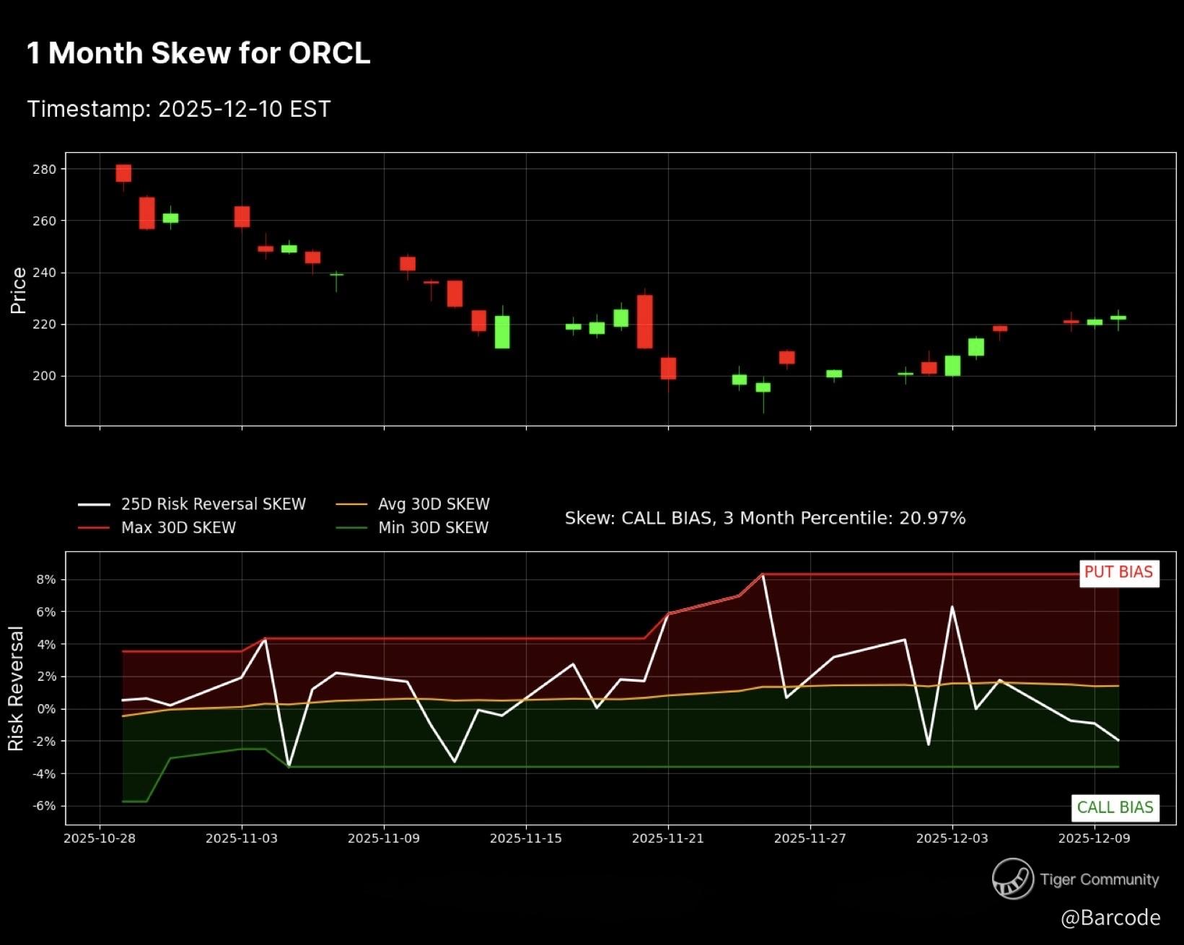This screenshot has height=945, width=1184.
Task: Click the "Risk Reversal" y-axis title
Action: tap(16, 689)
